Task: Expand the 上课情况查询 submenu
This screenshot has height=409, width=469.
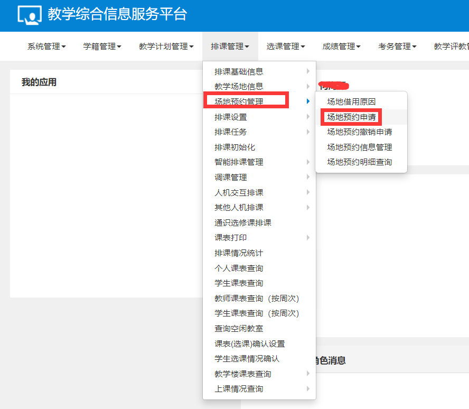Action: click(x=239, y=389)
